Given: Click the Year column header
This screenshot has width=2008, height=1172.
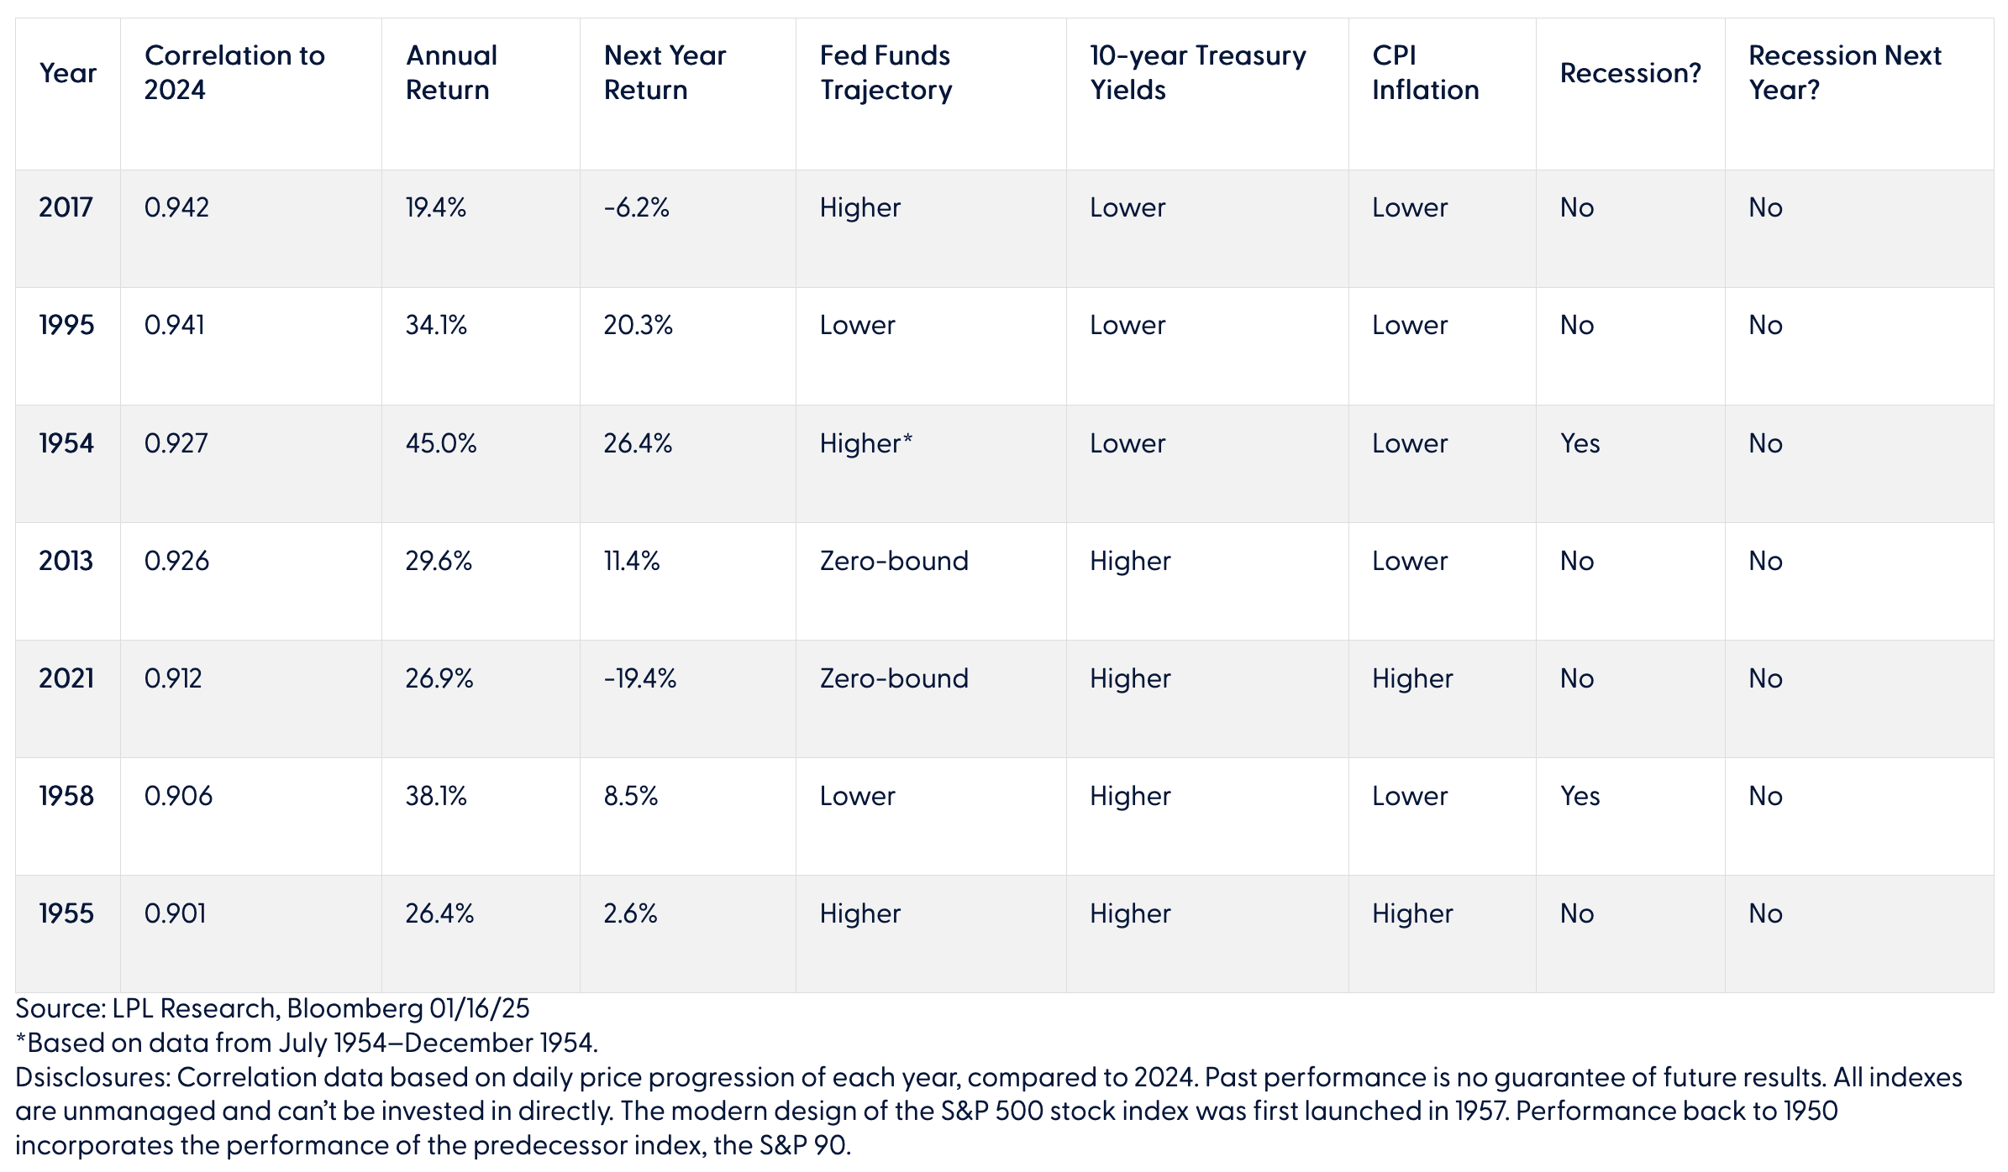Looking at the screenshot, I should [x=68, y=73].
